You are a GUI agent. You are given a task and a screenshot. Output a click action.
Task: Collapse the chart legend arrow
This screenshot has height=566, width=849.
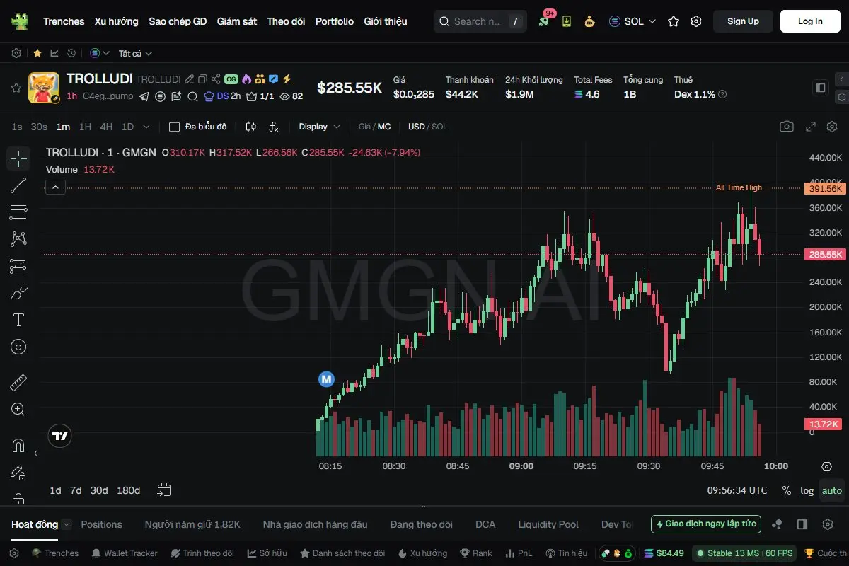pos(56,187)
